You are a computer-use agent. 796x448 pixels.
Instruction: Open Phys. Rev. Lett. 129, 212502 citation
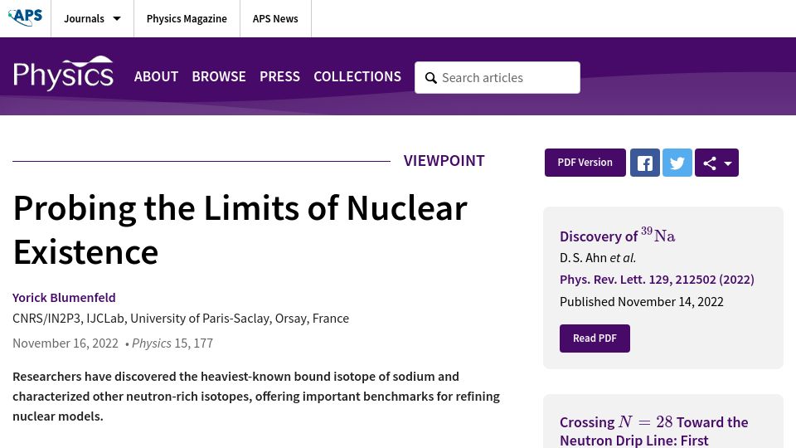coord(657,280)
